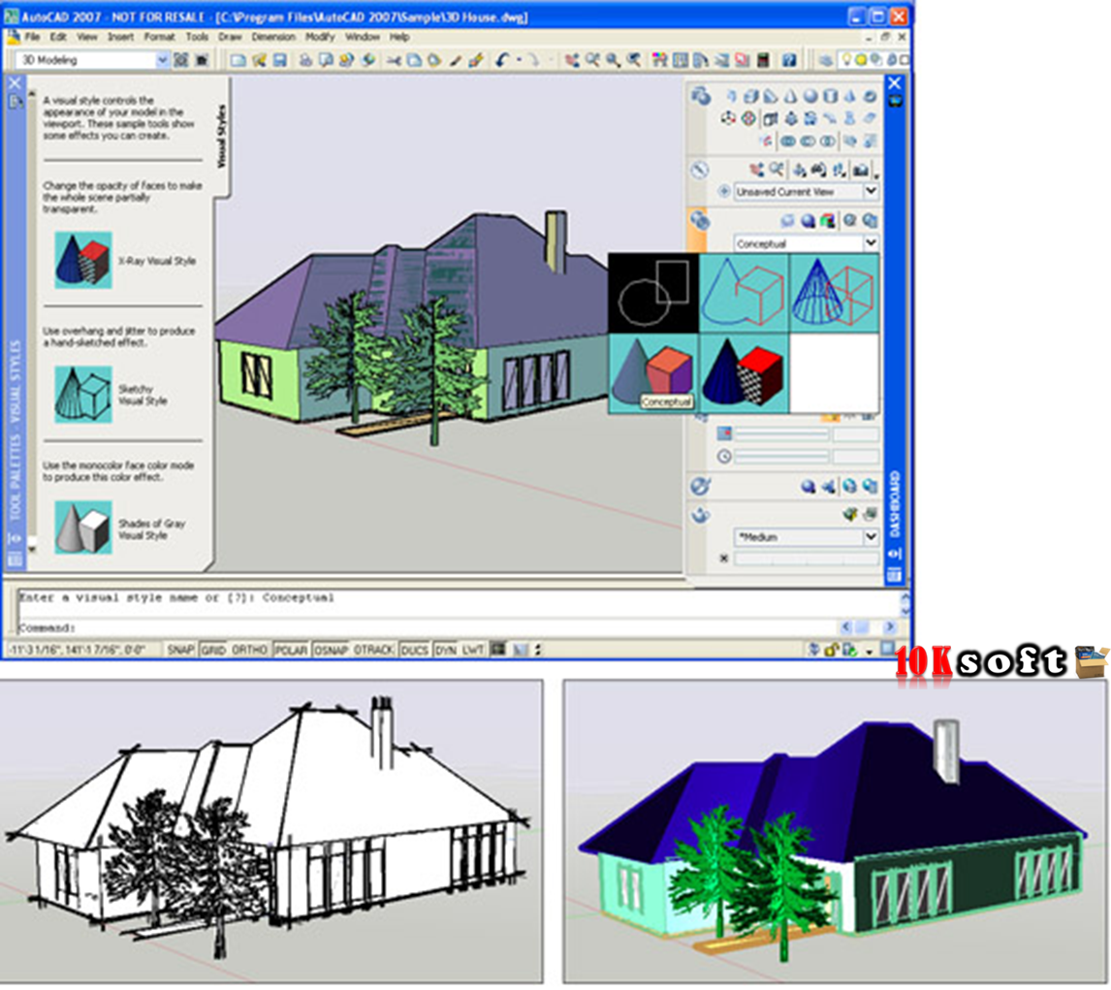Select the 2D Wireframe thumbnail with black background

click(x=652, y=293)
